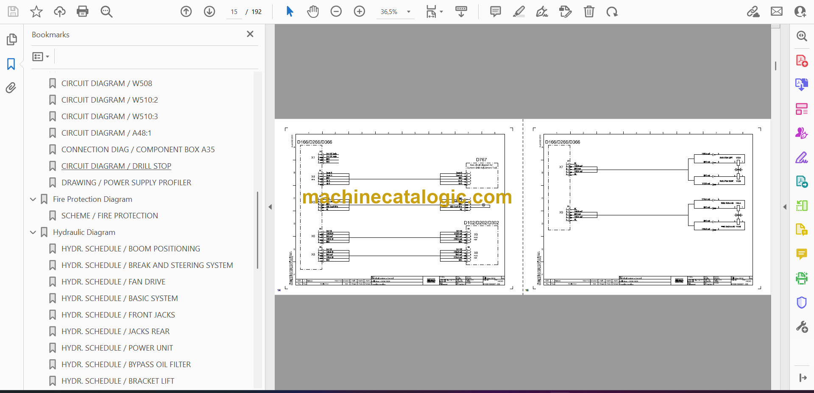The height and width of the screenshot is (393, 814).
Task: Open the page thumbnails panel
Action: (11, 39)
